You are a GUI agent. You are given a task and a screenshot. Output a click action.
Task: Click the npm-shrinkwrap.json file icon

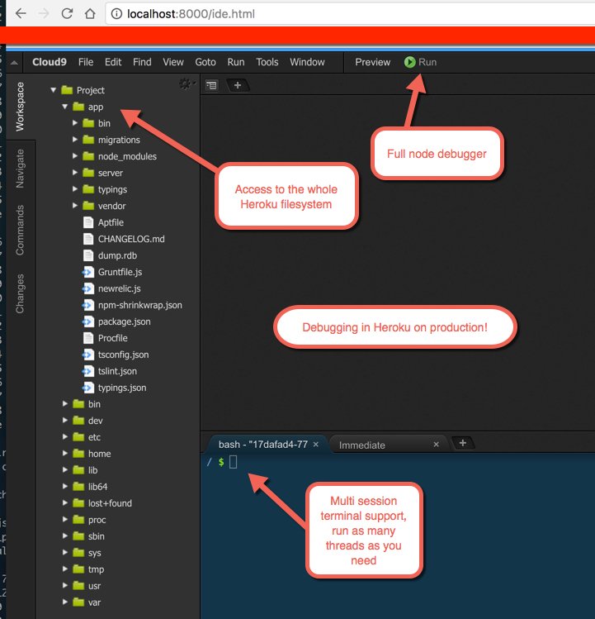click(x=88, y=305)
